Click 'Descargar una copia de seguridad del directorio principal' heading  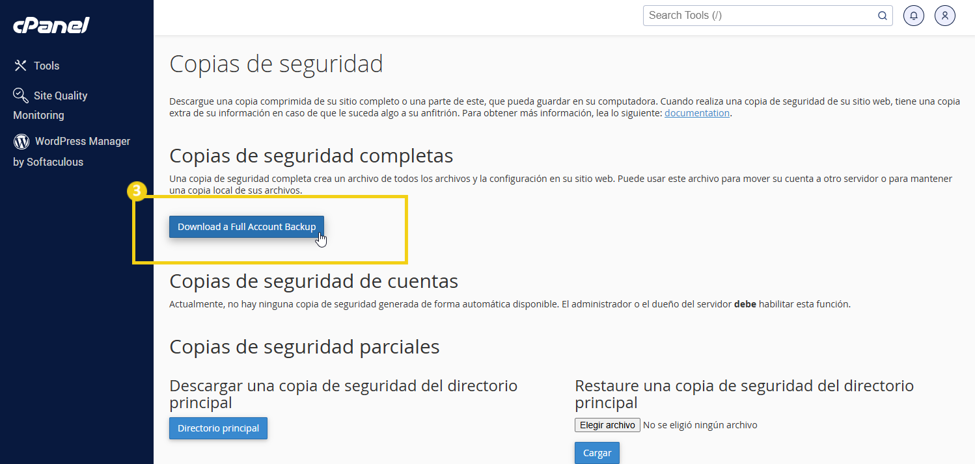point(343,394)
